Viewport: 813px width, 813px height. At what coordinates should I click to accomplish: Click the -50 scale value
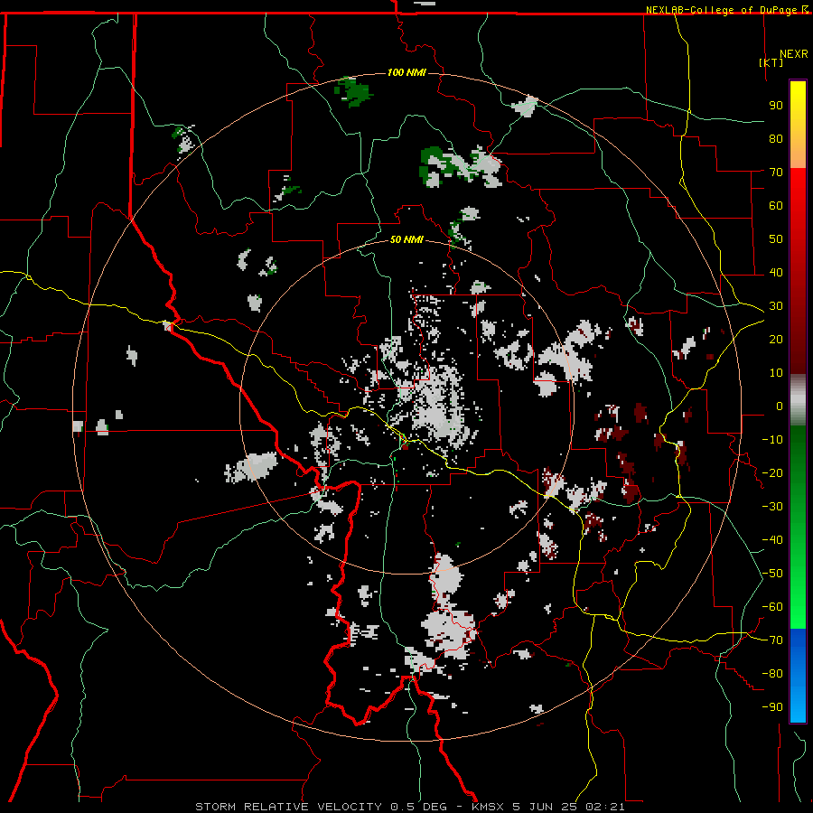pos(772,574)
